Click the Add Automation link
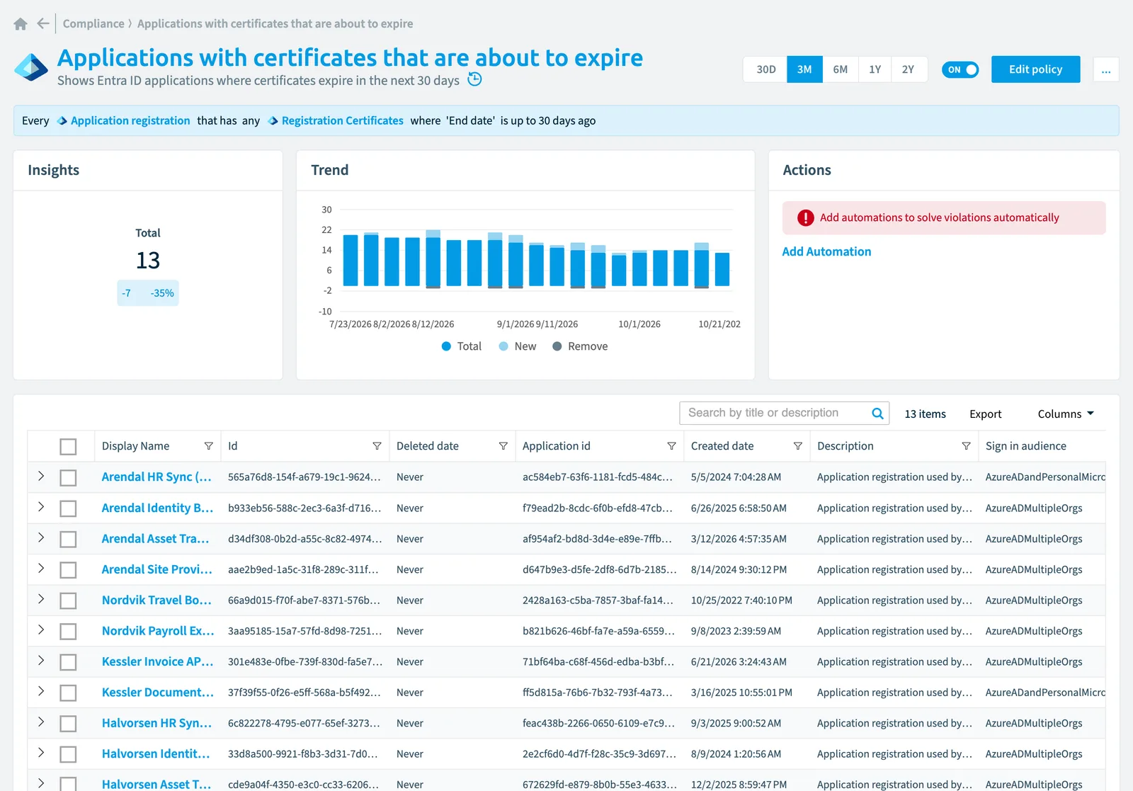The width and height of the screenshot is (1133, 791). click(826, 251)
